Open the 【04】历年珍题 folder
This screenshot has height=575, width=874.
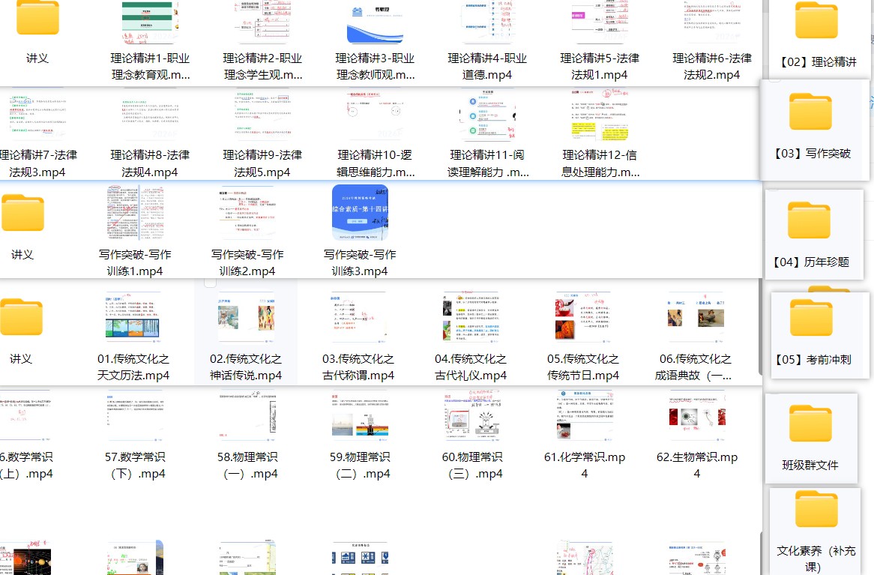815,235
